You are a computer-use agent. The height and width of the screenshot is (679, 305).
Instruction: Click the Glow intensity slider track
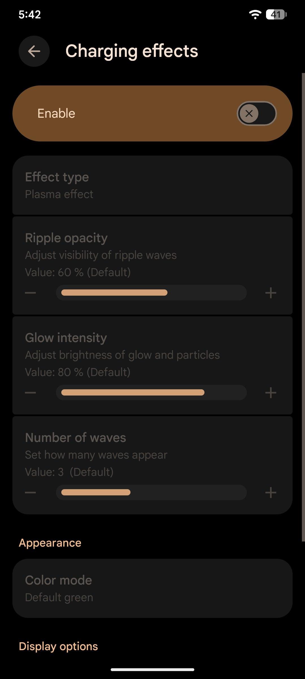coord(151,392)
